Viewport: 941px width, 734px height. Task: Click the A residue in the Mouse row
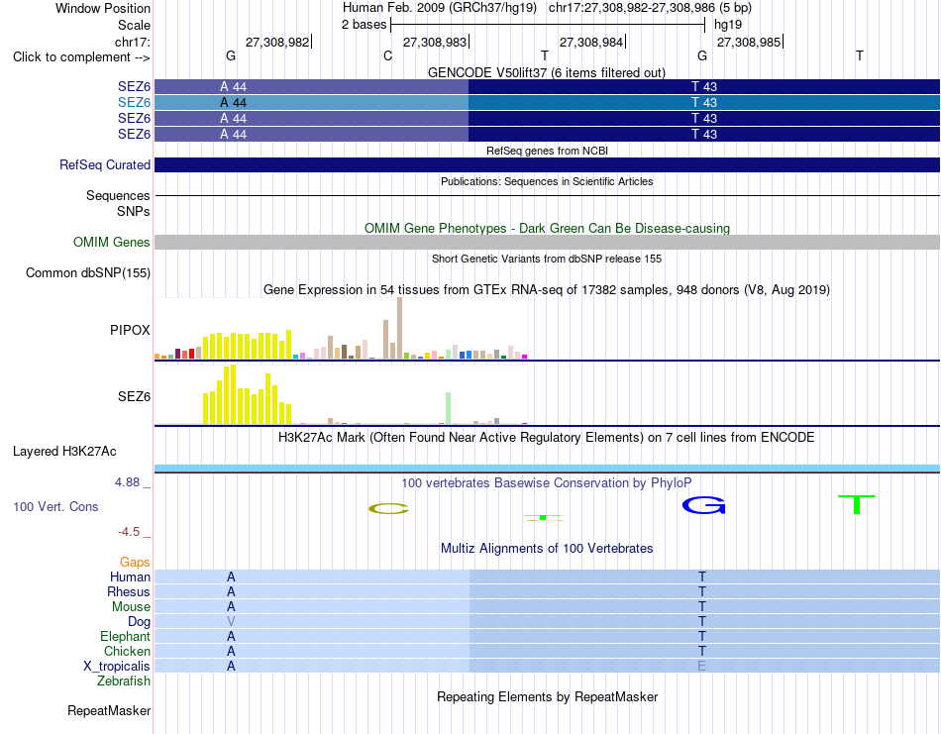[231, 607]
